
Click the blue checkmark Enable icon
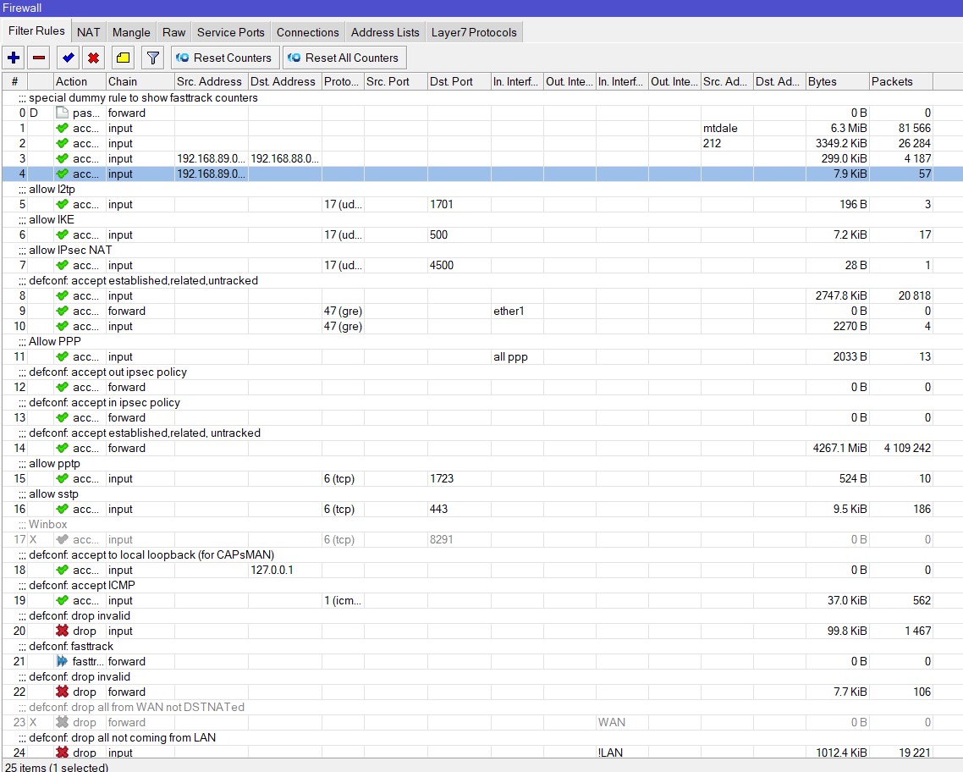(69, 58)
